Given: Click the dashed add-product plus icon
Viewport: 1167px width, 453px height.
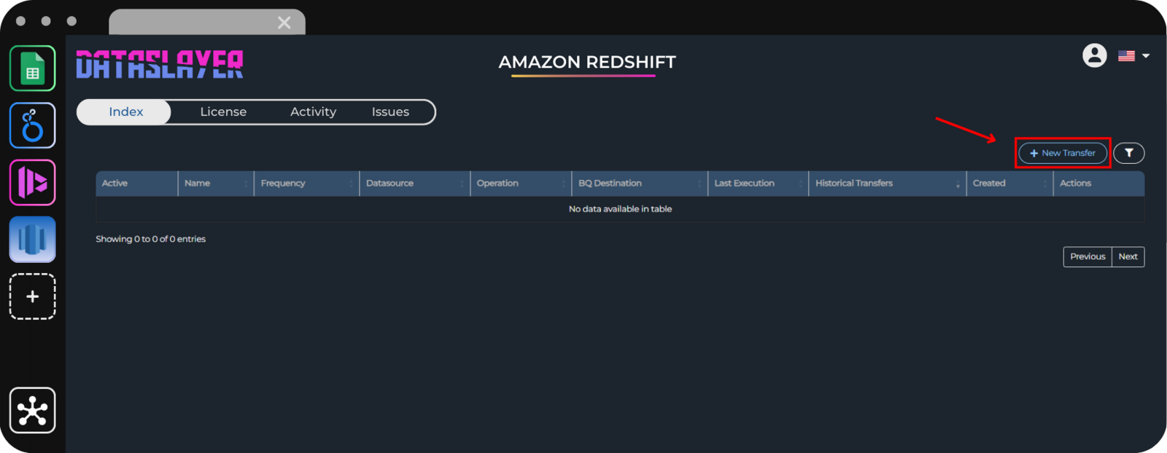Looking at the screenshot, I should [32, 296].
